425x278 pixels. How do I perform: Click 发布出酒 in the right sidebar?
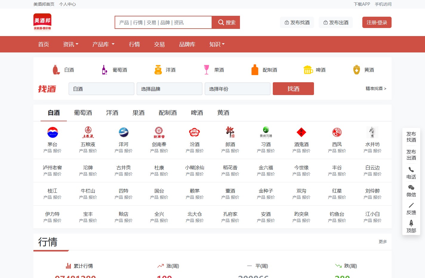[411, 155]
